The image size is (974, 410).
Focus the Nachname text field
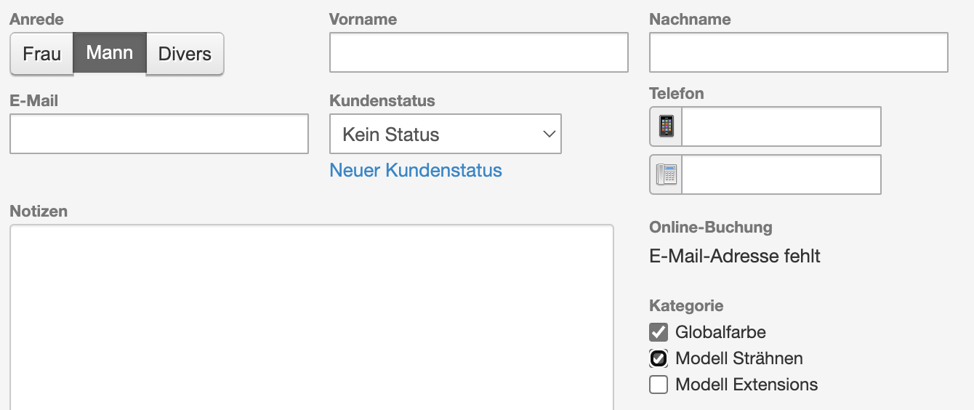tap(799, 52)
